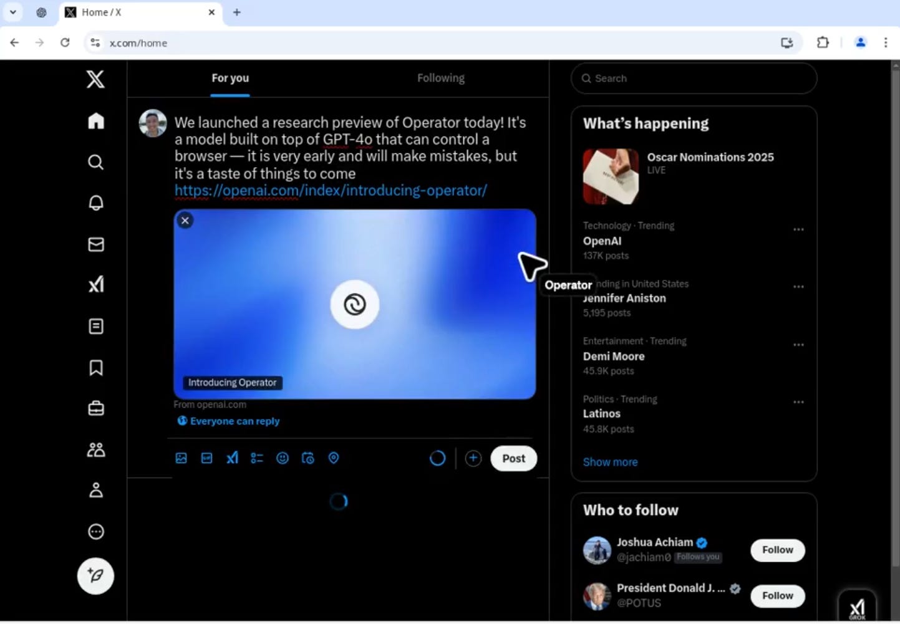Open Notifications bell icon
The image size is (900, 624).
[x=96, y=203]
